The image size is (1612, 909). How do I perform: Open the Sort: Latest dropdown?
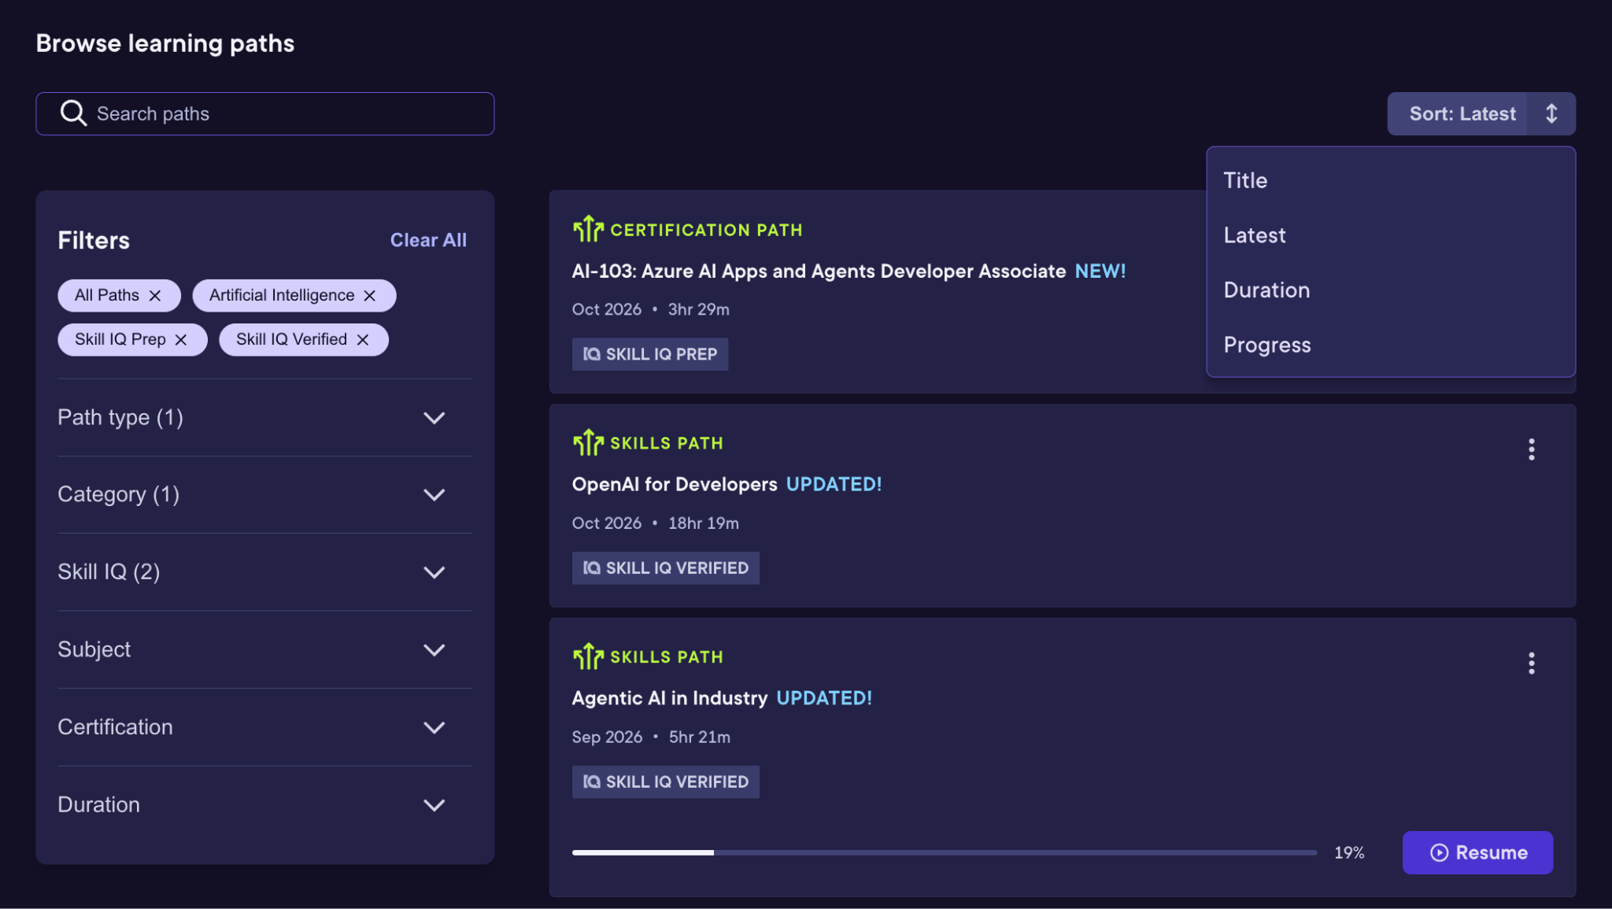[x=1481, y=113]
